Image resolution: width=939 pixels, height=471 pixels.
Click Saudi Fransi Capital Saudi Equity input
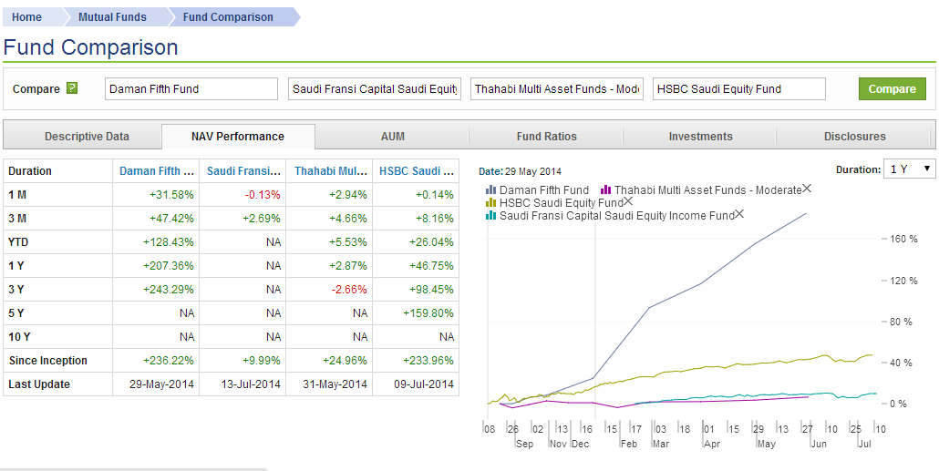coord(375,88)
